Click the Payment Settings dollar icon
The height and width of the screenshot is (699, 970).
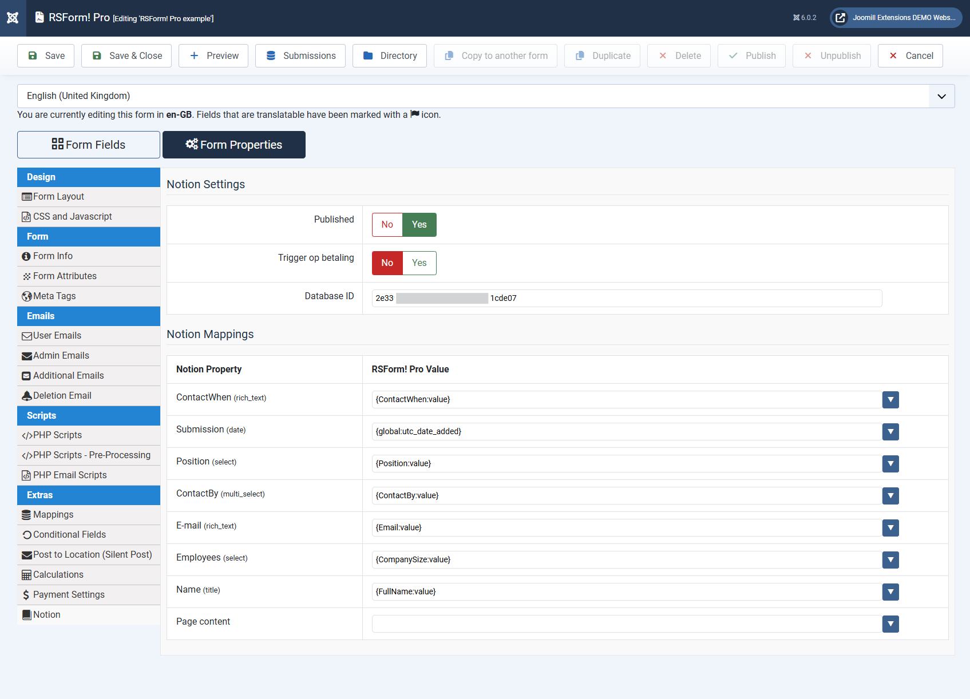click(26, 595)
